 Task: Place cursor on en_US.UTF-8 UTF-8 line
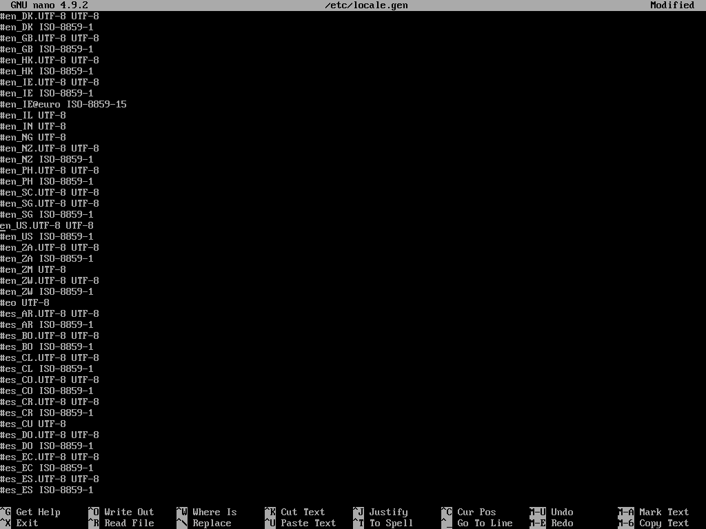[47, 225]
